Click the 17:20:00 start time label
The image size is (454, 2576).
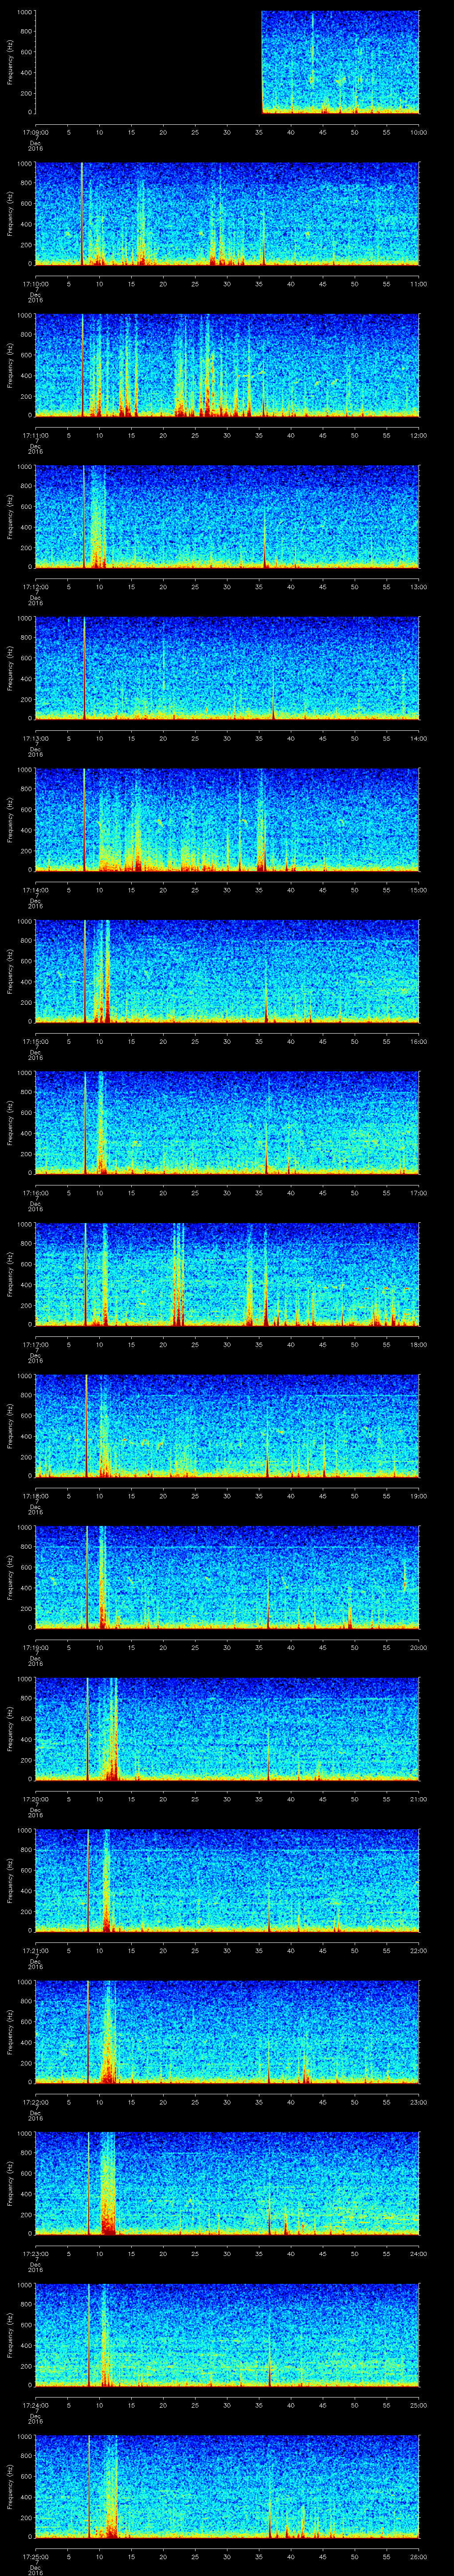pyautogui.click(x=35, y=1799)
